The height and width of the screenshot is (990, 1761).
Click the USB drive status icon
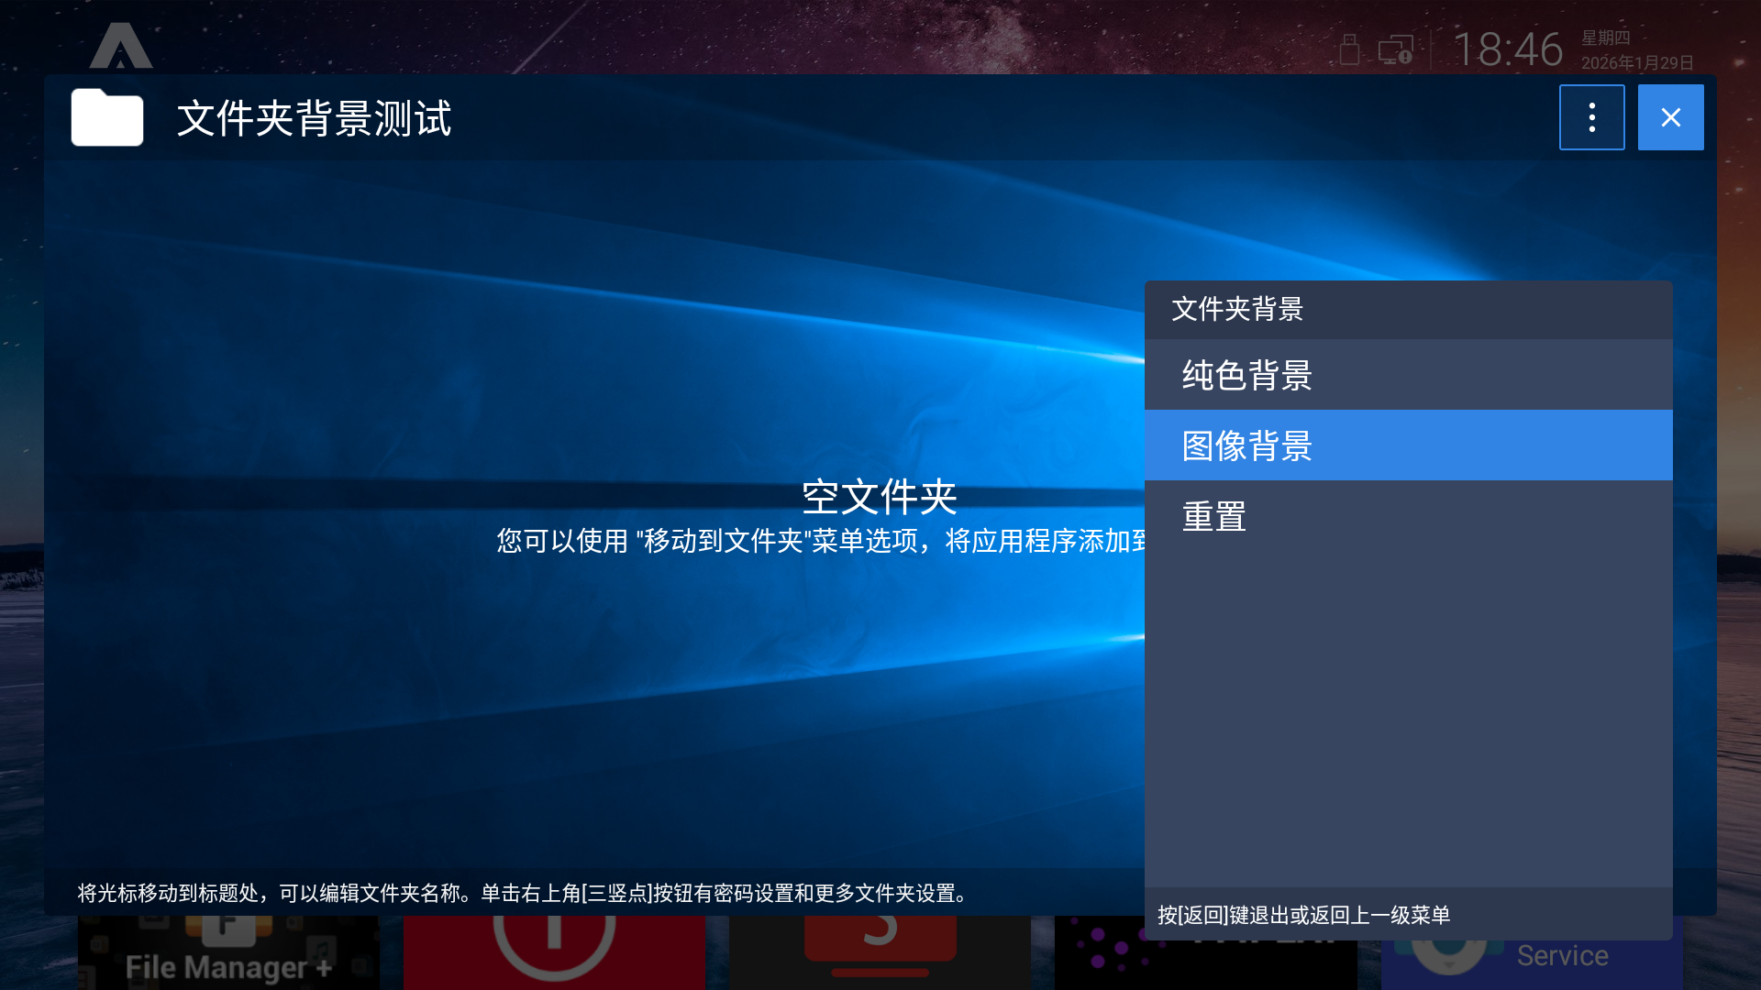click(1348, 49)
